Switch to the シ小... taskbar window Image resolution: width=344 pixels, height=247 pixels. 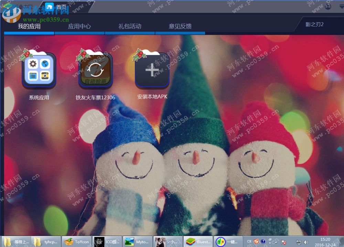coord(168,242)
